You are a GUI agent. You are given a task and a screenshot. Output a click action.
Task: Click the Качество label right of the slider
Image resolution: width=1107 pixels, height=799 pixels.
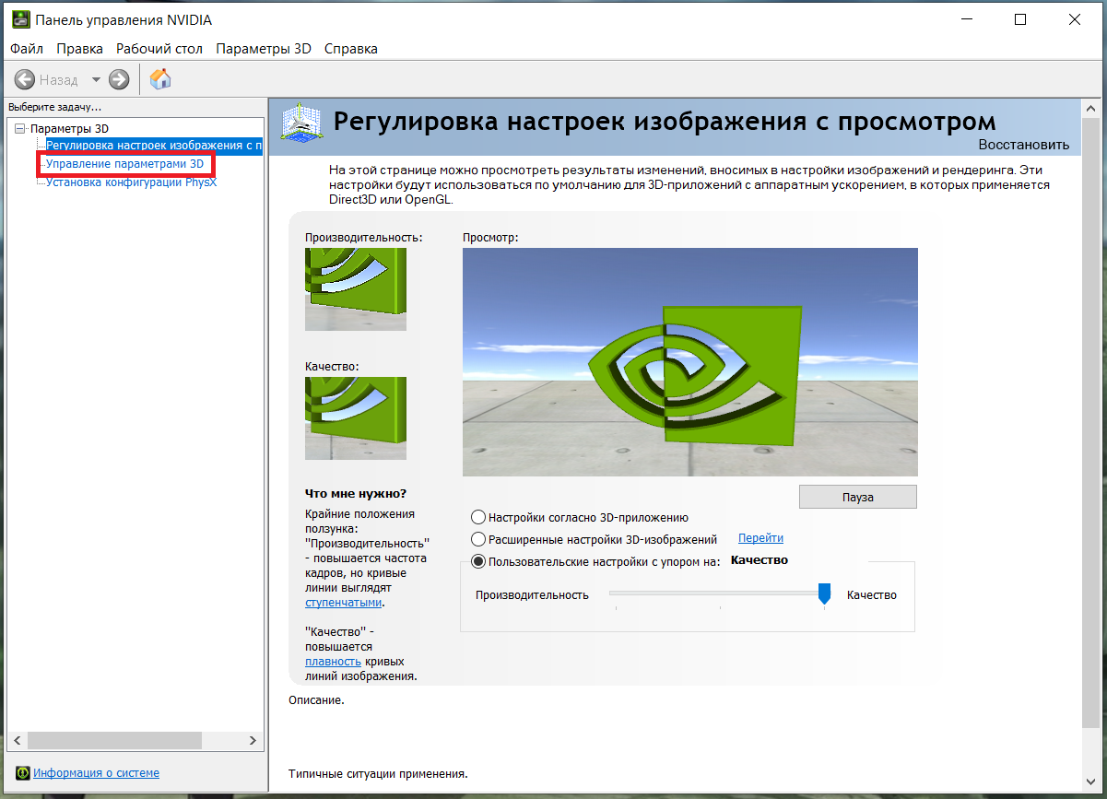click(x=872, y=594)
